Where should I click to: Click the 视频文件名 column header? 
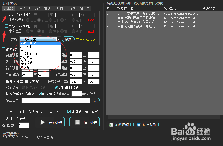[x=125, y=9]
